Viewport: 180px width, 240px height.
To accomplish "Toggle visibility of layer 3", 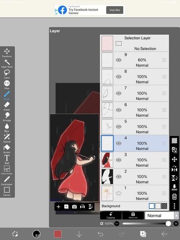I will 119,160.
